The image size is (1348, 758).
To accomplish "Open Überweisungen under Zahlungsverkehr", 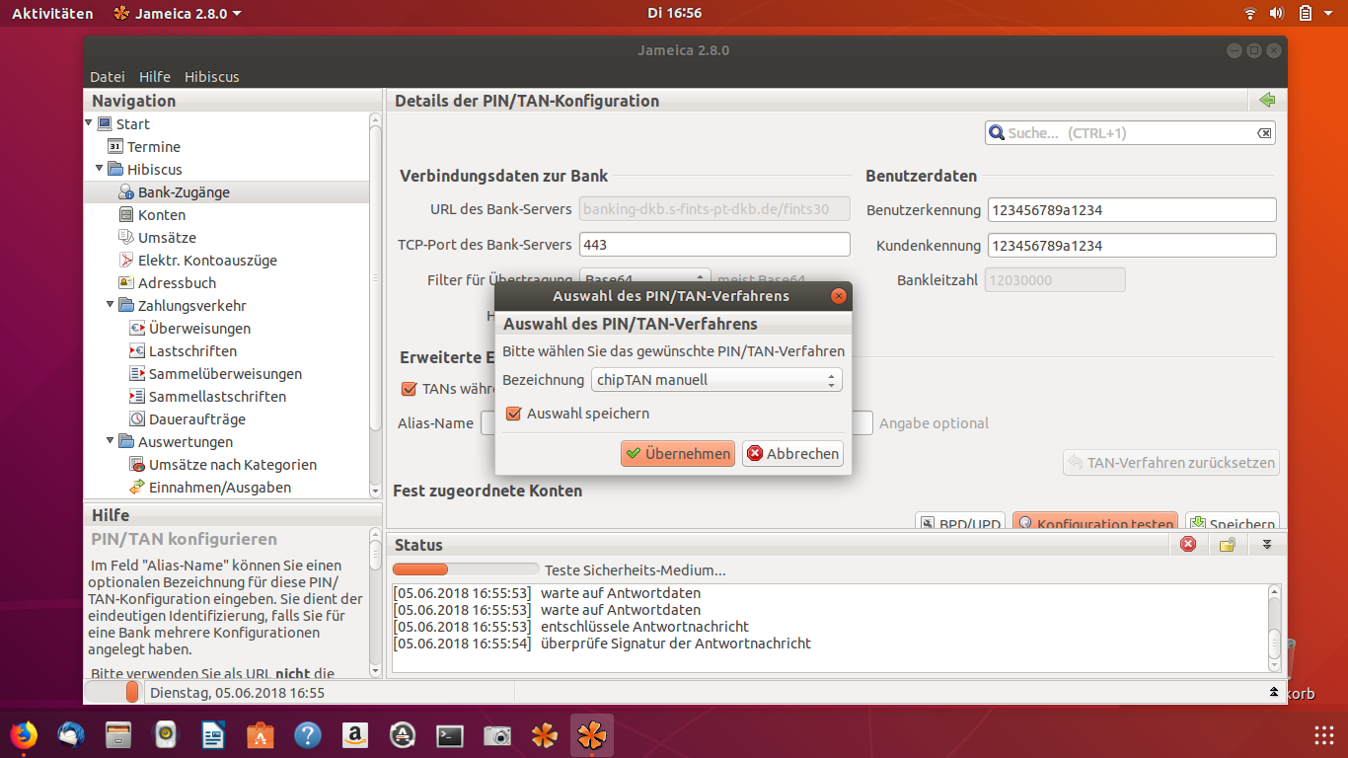I will pyautogui.click(x=189, y=328).
